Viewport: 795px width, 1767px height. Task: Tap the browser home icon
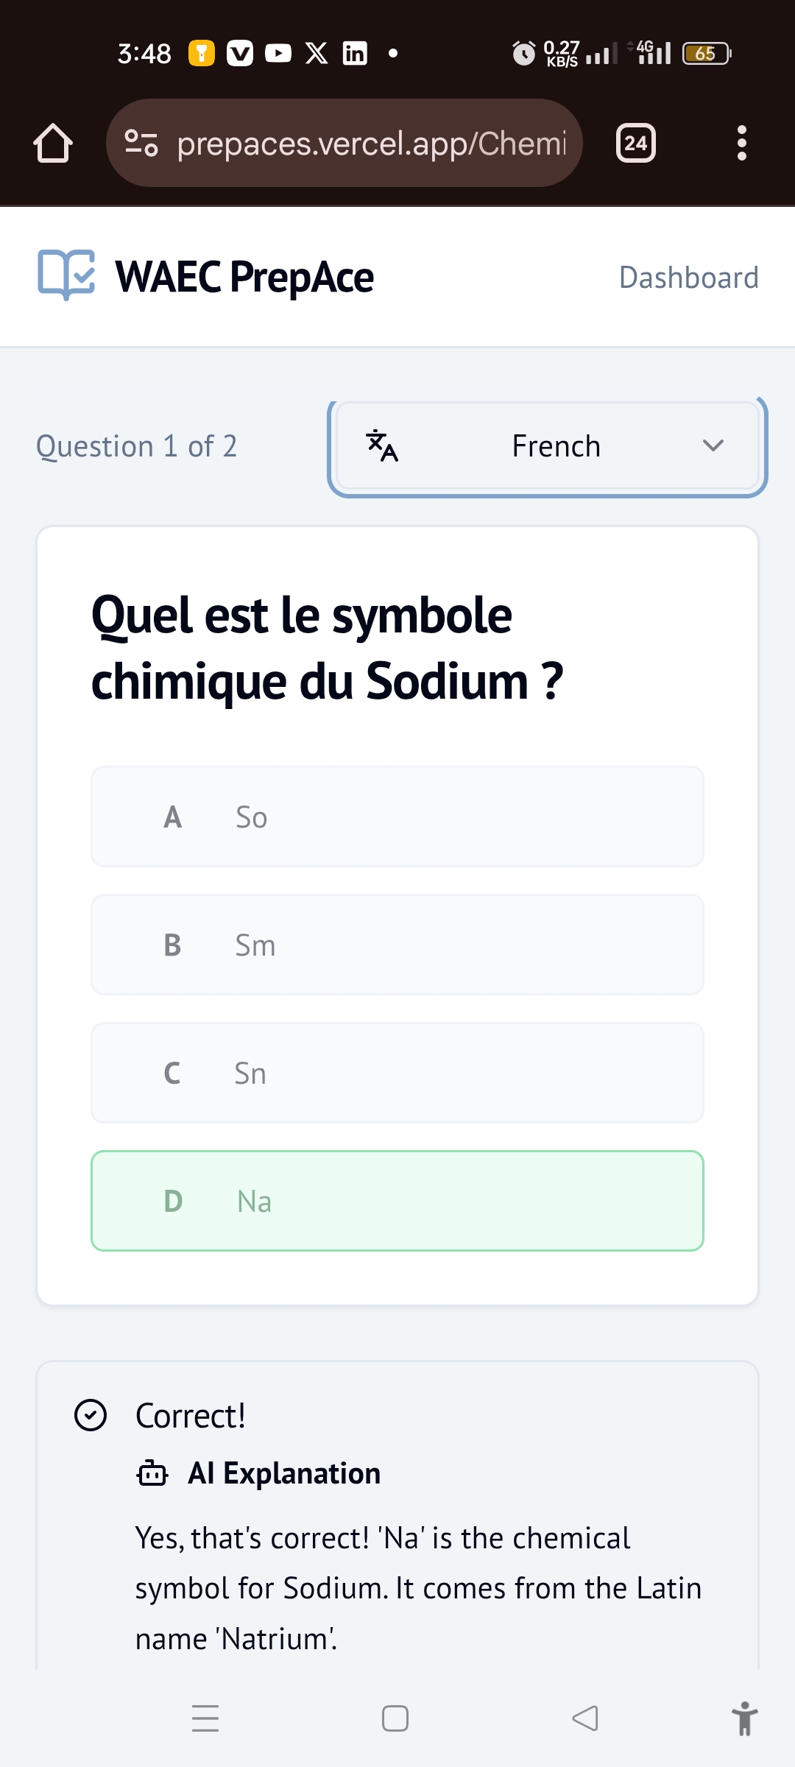pos(53,143)
